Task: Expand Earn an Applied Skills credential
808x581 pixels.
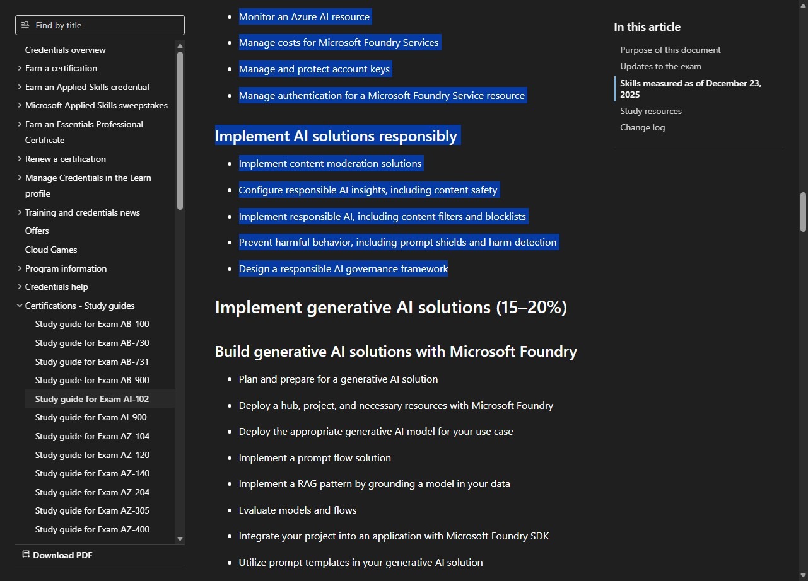Action: point(20,87)
